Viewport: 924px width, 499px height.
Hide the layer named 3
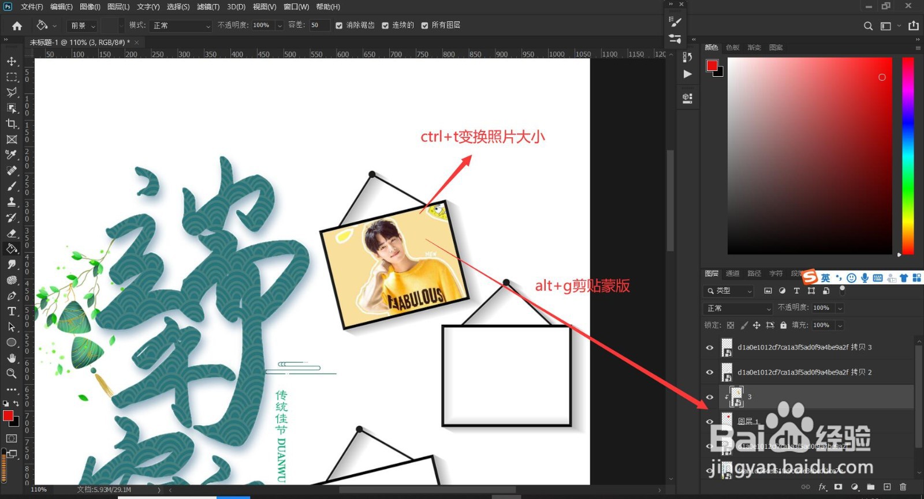(710, 397)
